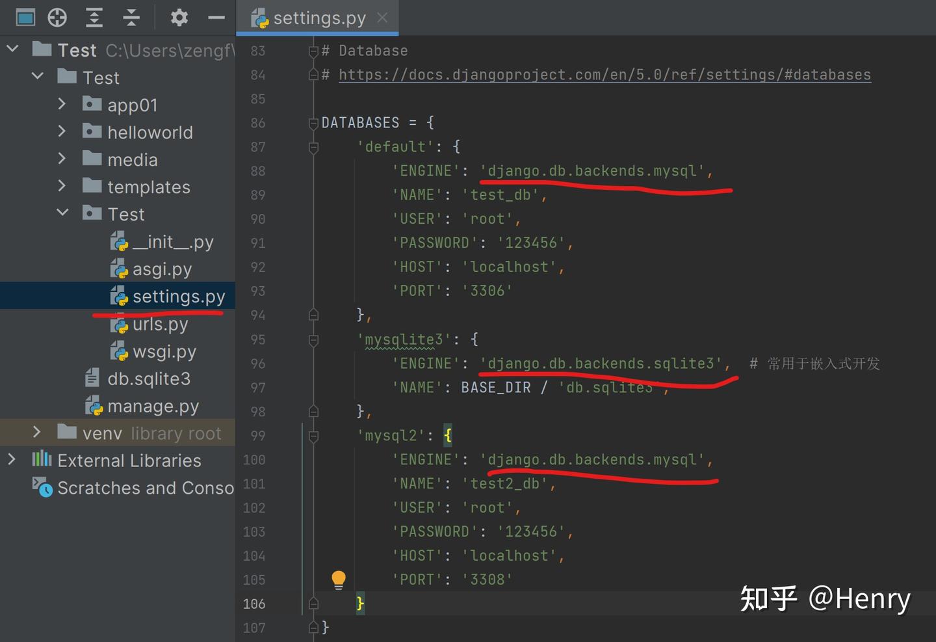936x642 pixels.
Task: Hide project panel with minus icon
Action: pos(216,18)
